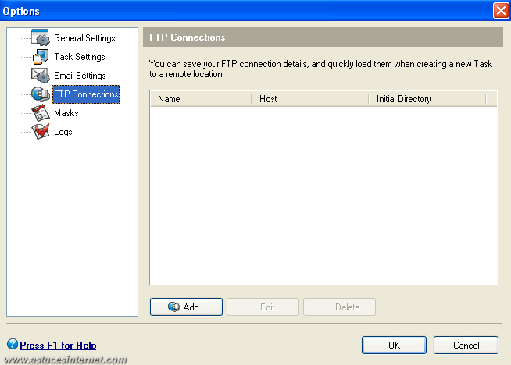
Task: Close the Options window
Action: (501, 11)
